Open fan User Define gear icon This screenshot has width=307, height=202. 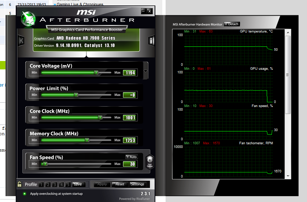(x=150, y=161)
